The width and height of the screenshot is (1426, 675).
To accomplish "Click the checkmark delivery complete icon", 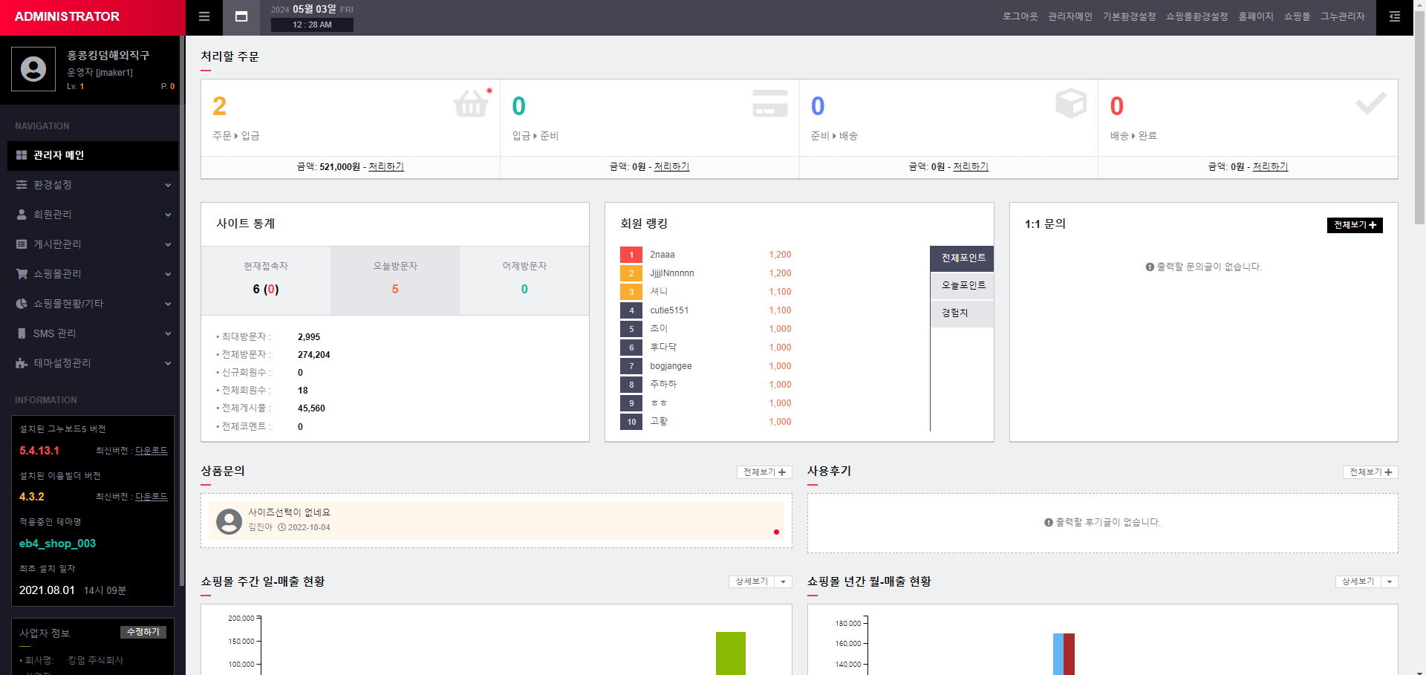I will 1370,104.
